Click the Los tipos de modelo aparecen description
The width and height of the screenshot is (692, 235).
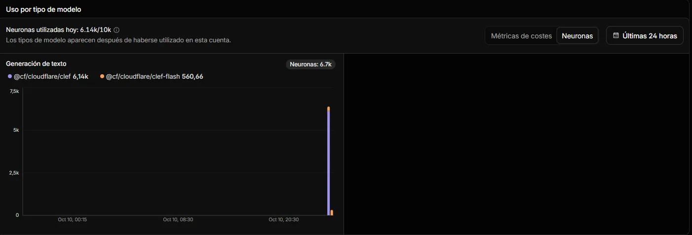coord(118,40)
